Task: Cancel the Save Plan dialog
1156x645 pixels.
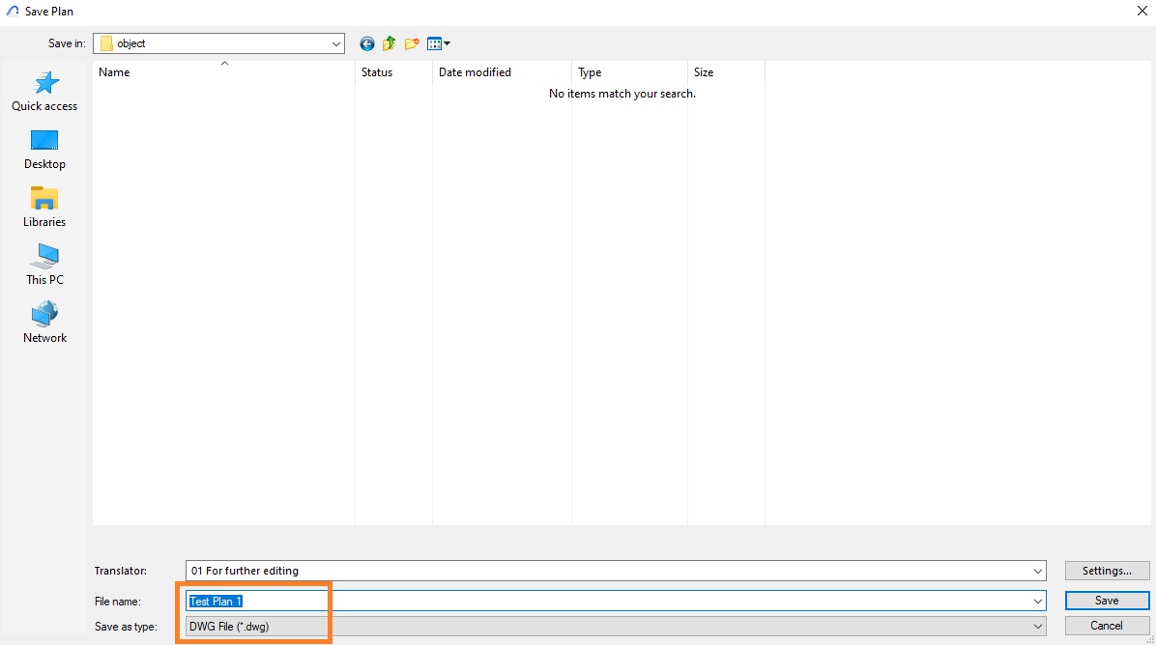Action: (1107, 626)
